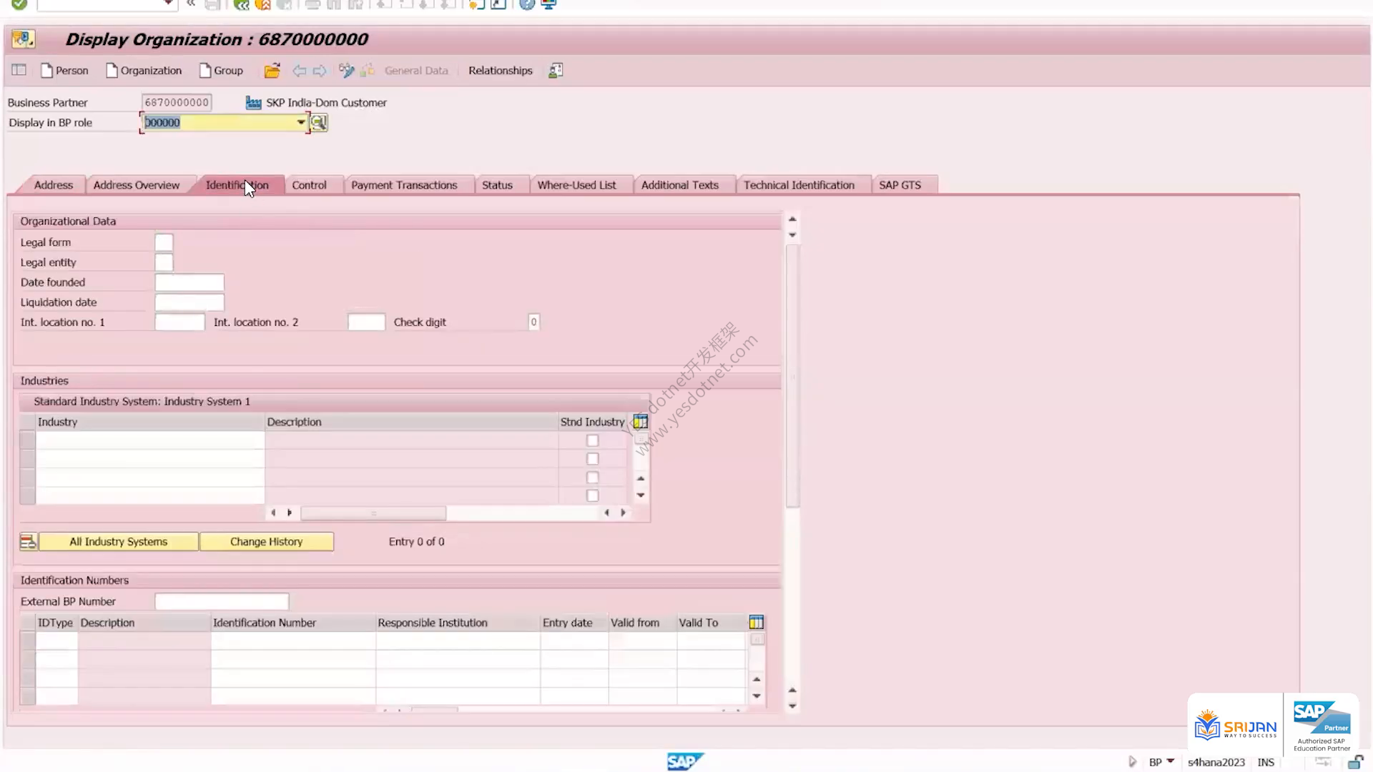Screen dimensions: 1373x772
Task: Open the Additional Texts tab
Action: (x=680, y=185)
